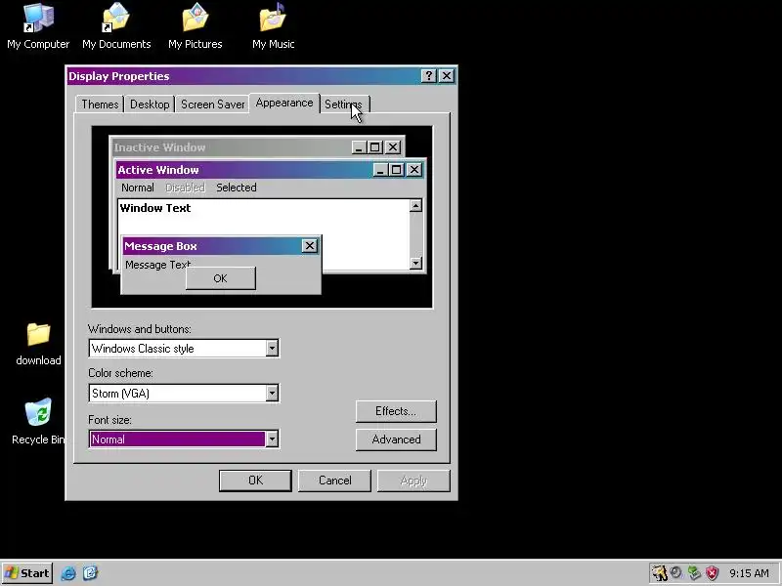Click the Inactive Window preview maximize button
Screen dimensions: 782x586
pos(375,147)
